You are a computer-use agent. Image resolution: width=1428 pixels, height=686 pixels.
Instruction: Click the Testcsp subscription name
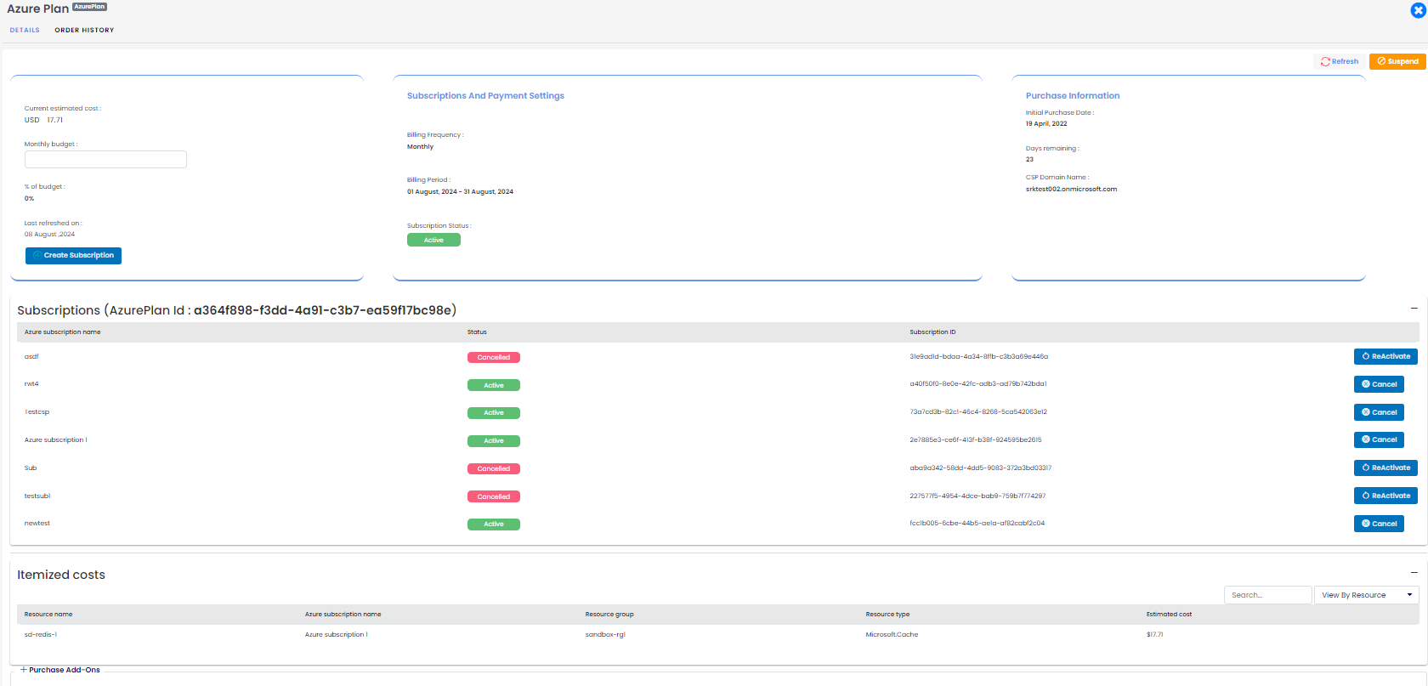click(x=37, y=411)
